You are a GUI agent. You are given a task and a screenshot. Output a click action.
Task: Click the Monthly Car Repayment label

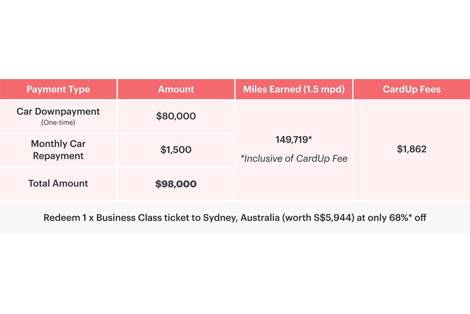[x=58, y=150]
